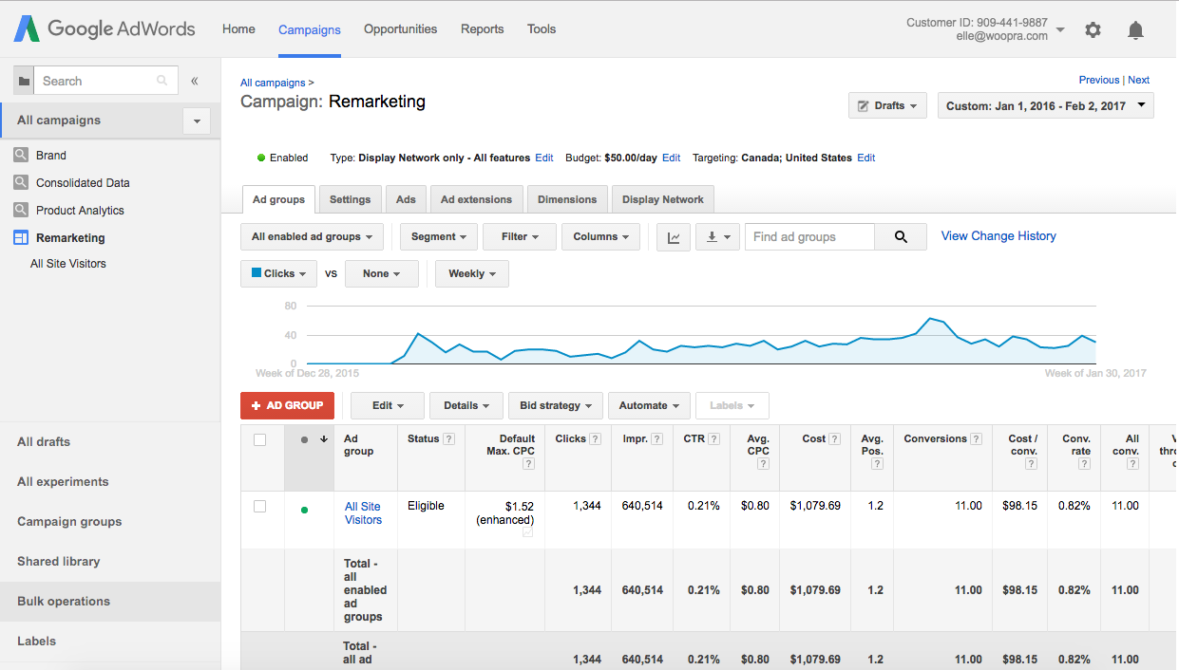Tick the select-all checkbox in the table header
1179x670 pixels.
click(260, 439)
